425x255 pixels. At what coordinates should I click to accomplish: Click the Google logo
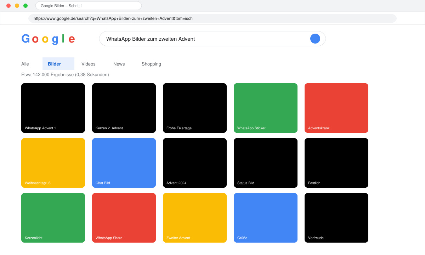pyautogui.click(x=48, y=39)
